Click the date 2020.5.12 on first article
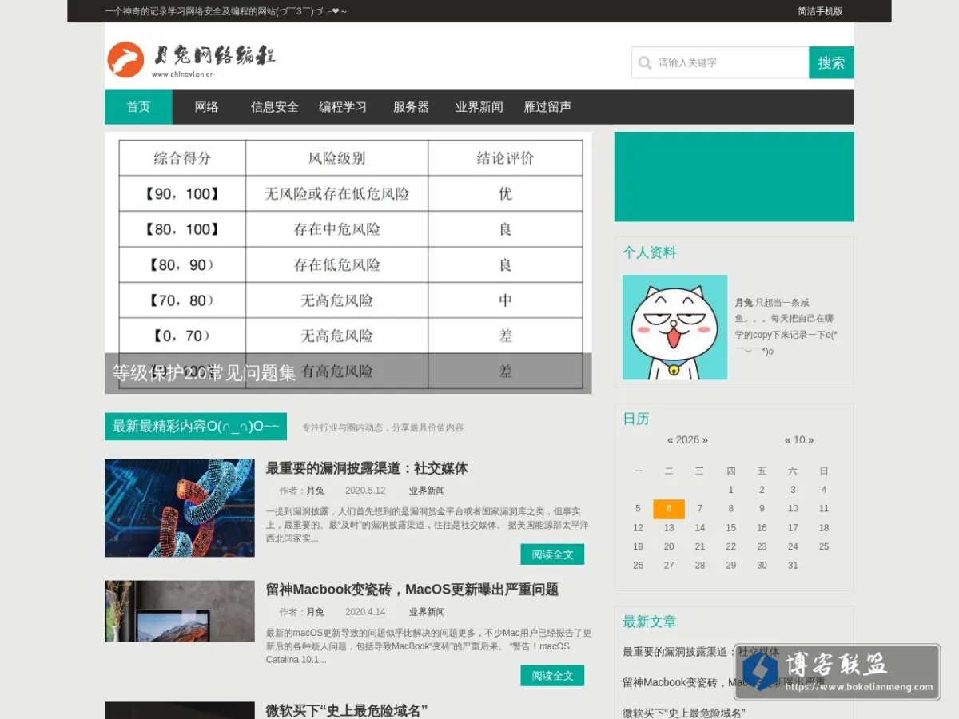 (x=365, y=491)
